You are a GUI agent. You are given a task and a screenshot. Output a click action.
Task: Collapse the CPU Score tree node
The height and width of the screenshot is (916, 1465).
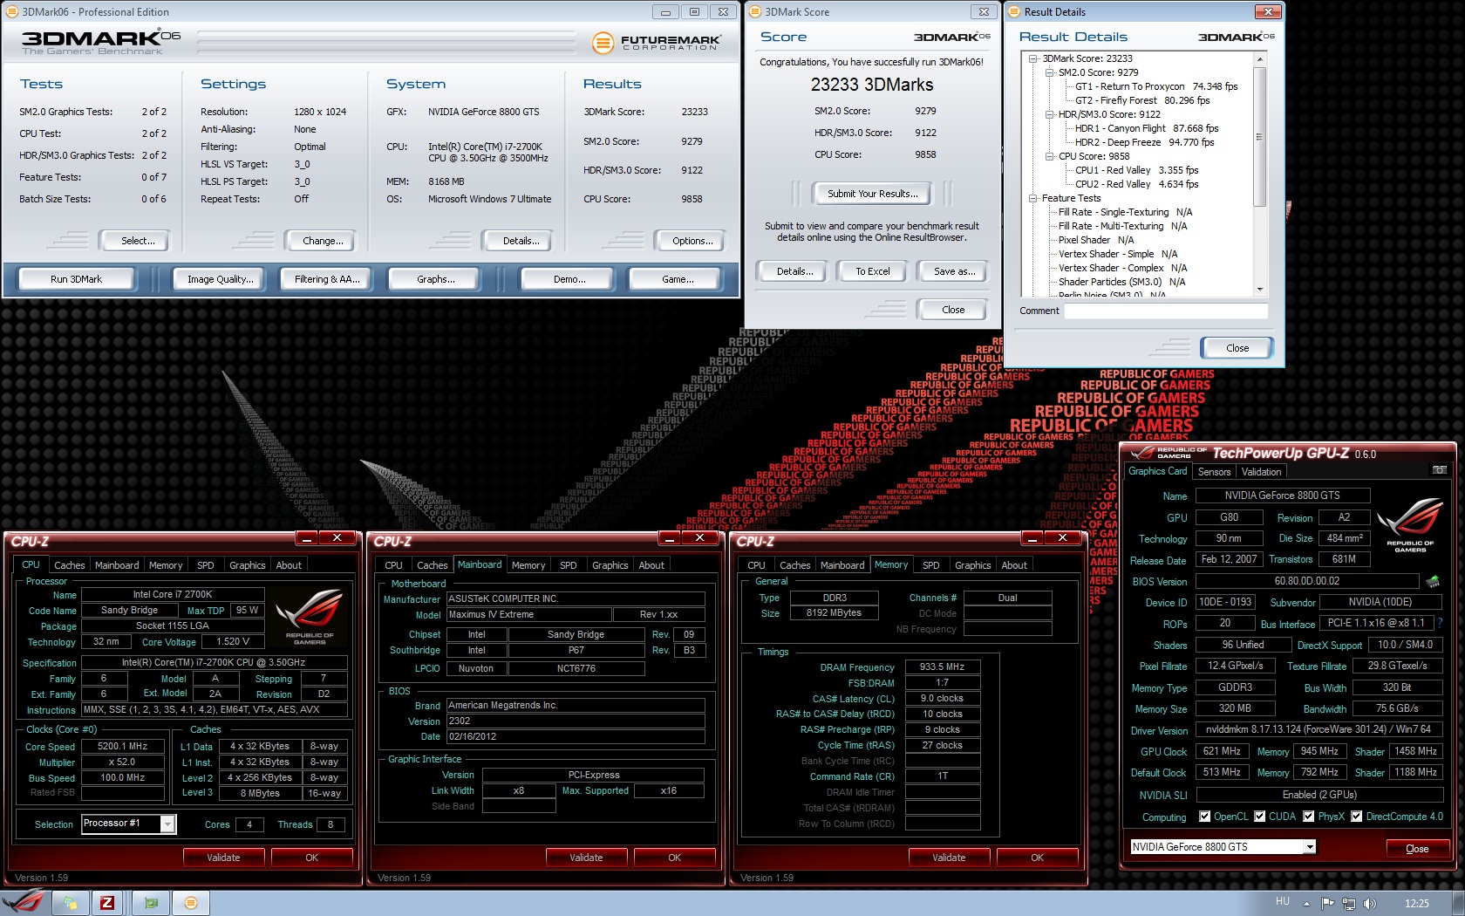[x=1050, y=157]
